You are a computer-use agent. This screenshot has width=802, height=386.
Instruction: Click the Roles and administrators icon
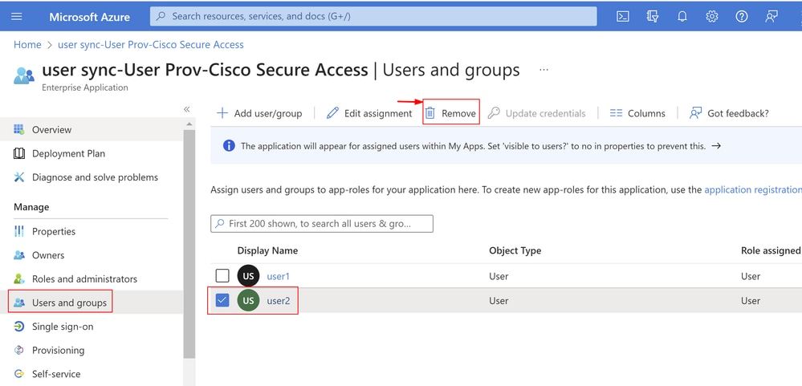click(19, 278)
